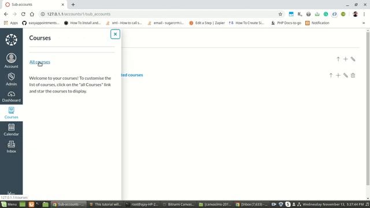Delete sub-account with trash icon
This screenshot has width=370, height=208.
pos(353,75)
